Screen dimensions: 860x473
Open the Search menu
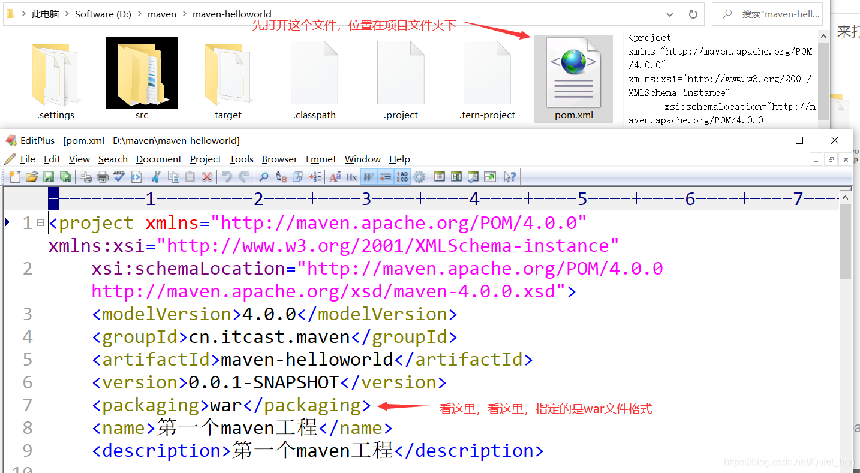pos(113,159)
